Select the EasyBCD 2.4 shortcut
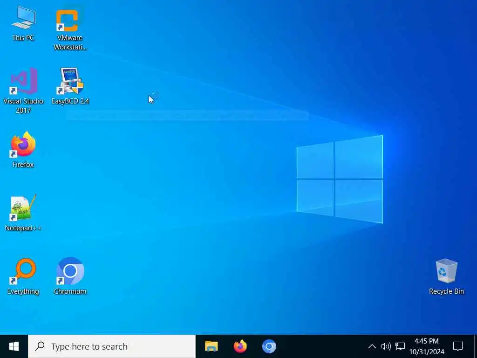Screen dimensions: 477x358 (x=70, y=86)
